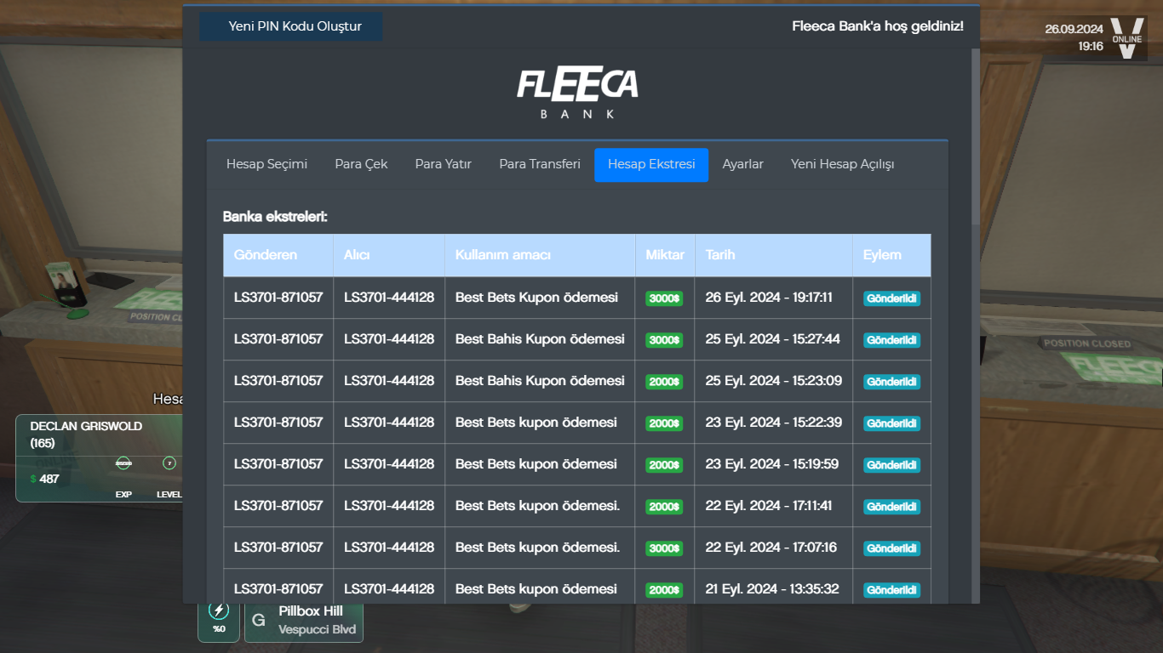Click the Alıcı column header
The image size is (1163, 653).
pyautogui.click(x=389, y=255)
